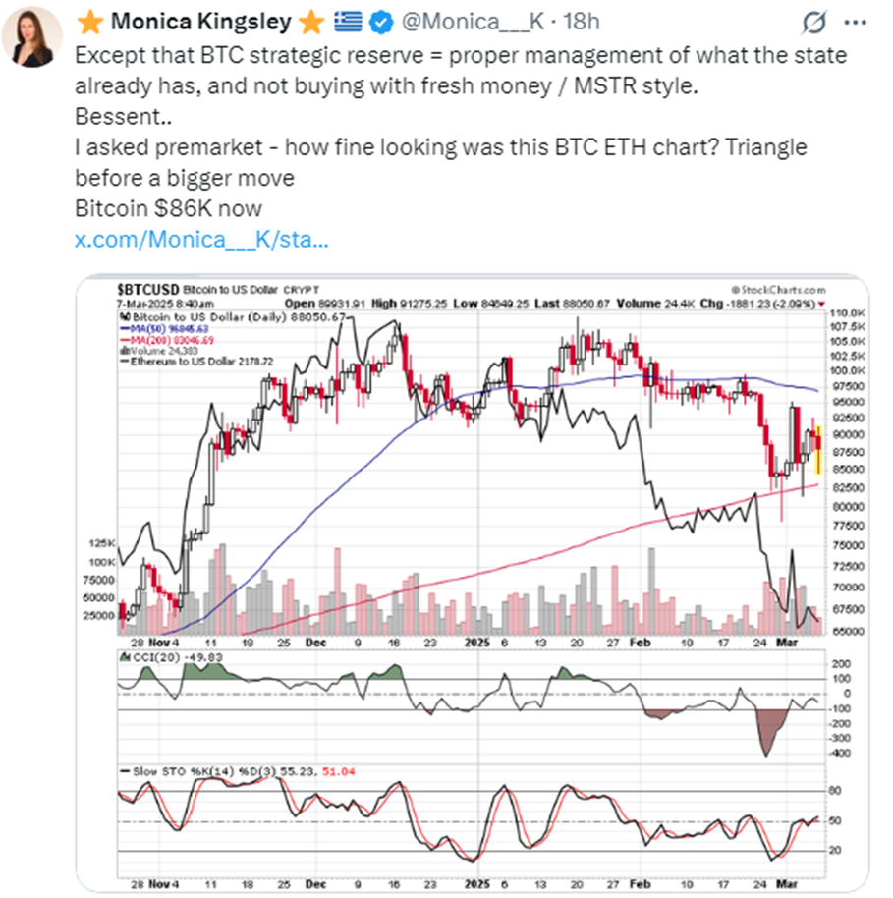Image resolution: width=893 pixels, height=898 pixels.
Task: Click Monica Kingsley's profile avatar
Action: tap(33, 38)
